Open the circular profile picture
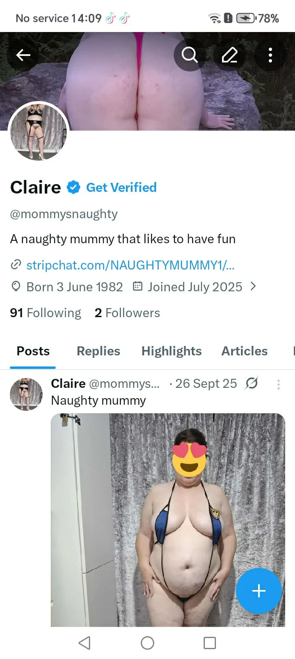The image size is (295, 659). pos(39,131)
